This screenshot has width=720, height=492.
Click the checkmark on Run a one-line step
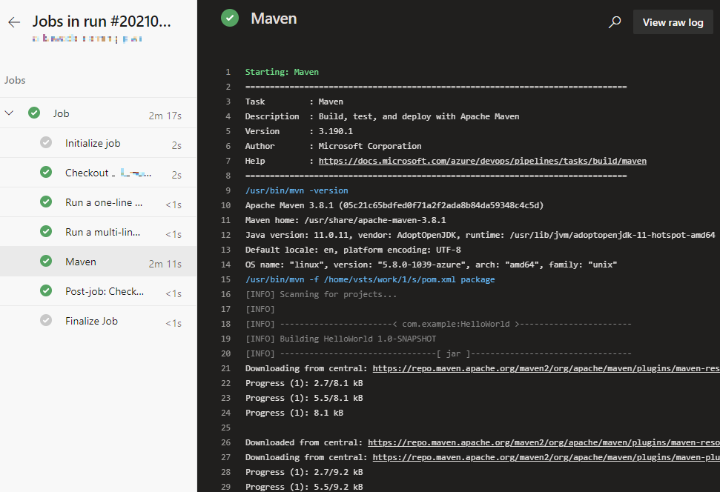pyautogui.click(x=45, y=202)
